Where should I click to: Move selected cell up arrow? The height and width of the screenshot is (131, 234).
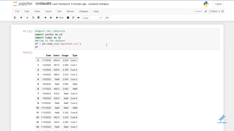pos(45,18)
